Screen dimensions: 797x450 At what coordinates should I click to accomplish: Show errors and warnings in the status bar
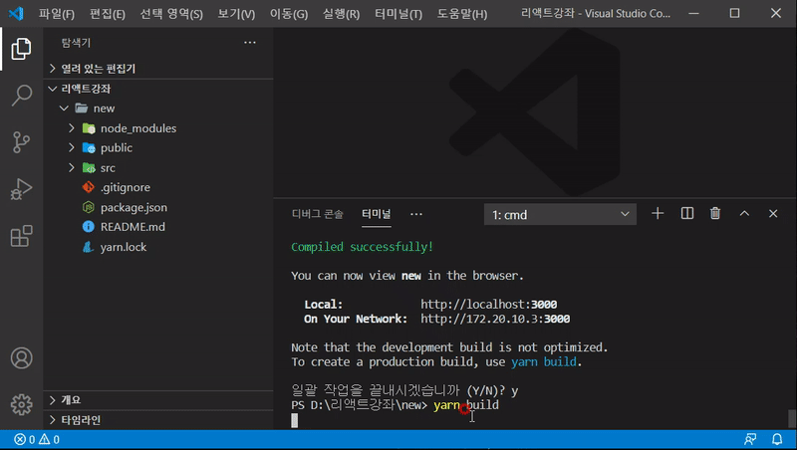[x=37, y=439]
